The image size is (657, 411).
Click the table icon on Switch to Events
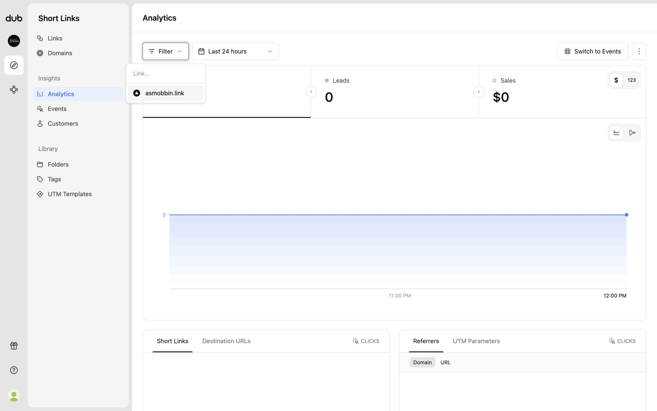pos(567,51)
